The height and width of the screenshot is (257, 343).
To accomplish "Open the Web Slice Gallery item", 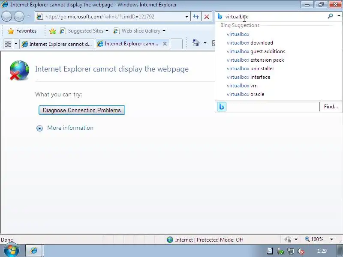I will [x=137, y=31].
